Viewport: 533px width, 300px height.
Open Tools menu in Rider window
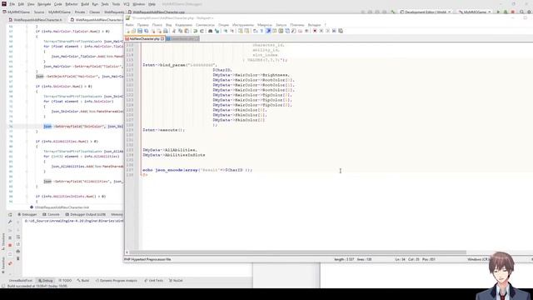[x=116, y=4]
